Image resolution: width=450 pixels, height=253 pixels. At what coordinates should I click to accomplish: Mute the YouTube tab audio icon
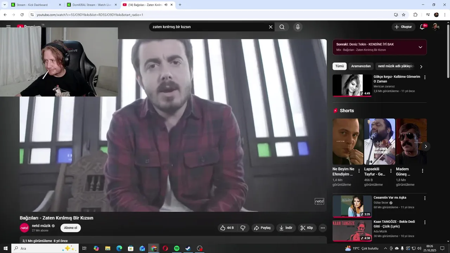coord(166,5)
